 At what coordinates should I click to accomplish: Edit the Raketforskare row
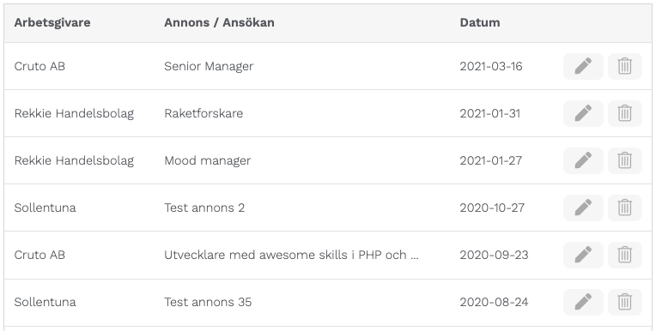(583, 113)
